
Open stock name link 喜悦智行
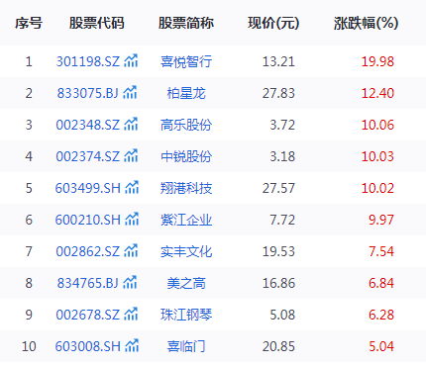(x=186, y=61)
